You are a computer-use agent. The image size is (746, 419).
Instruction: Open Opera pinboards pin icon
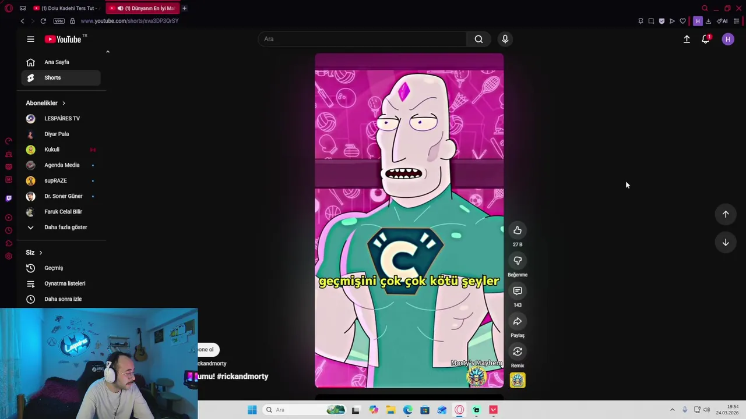point(641,21)
